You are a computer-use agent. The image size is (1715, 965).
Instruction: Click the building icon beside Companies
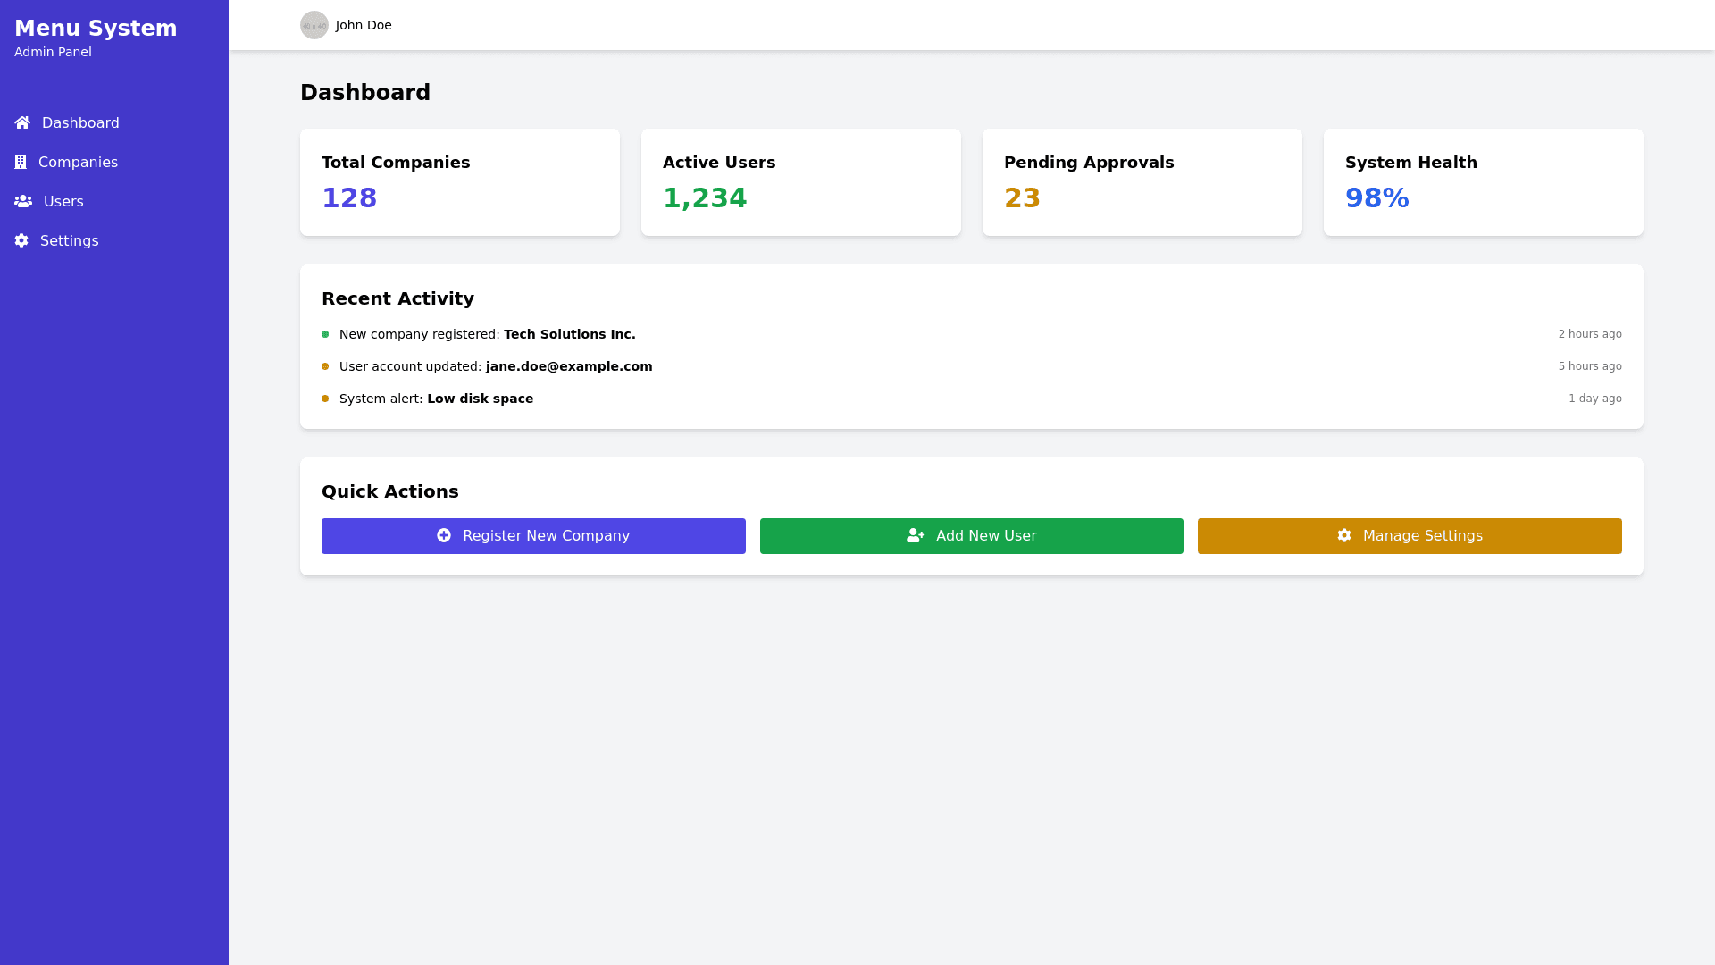[x=21, y=162]
